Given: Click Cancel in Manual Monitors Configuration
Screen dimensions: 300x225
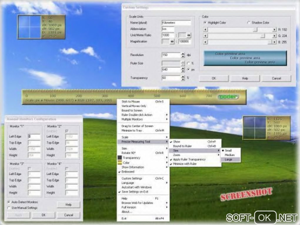Looking at the screenshot, I should click(x=69, y=215).
